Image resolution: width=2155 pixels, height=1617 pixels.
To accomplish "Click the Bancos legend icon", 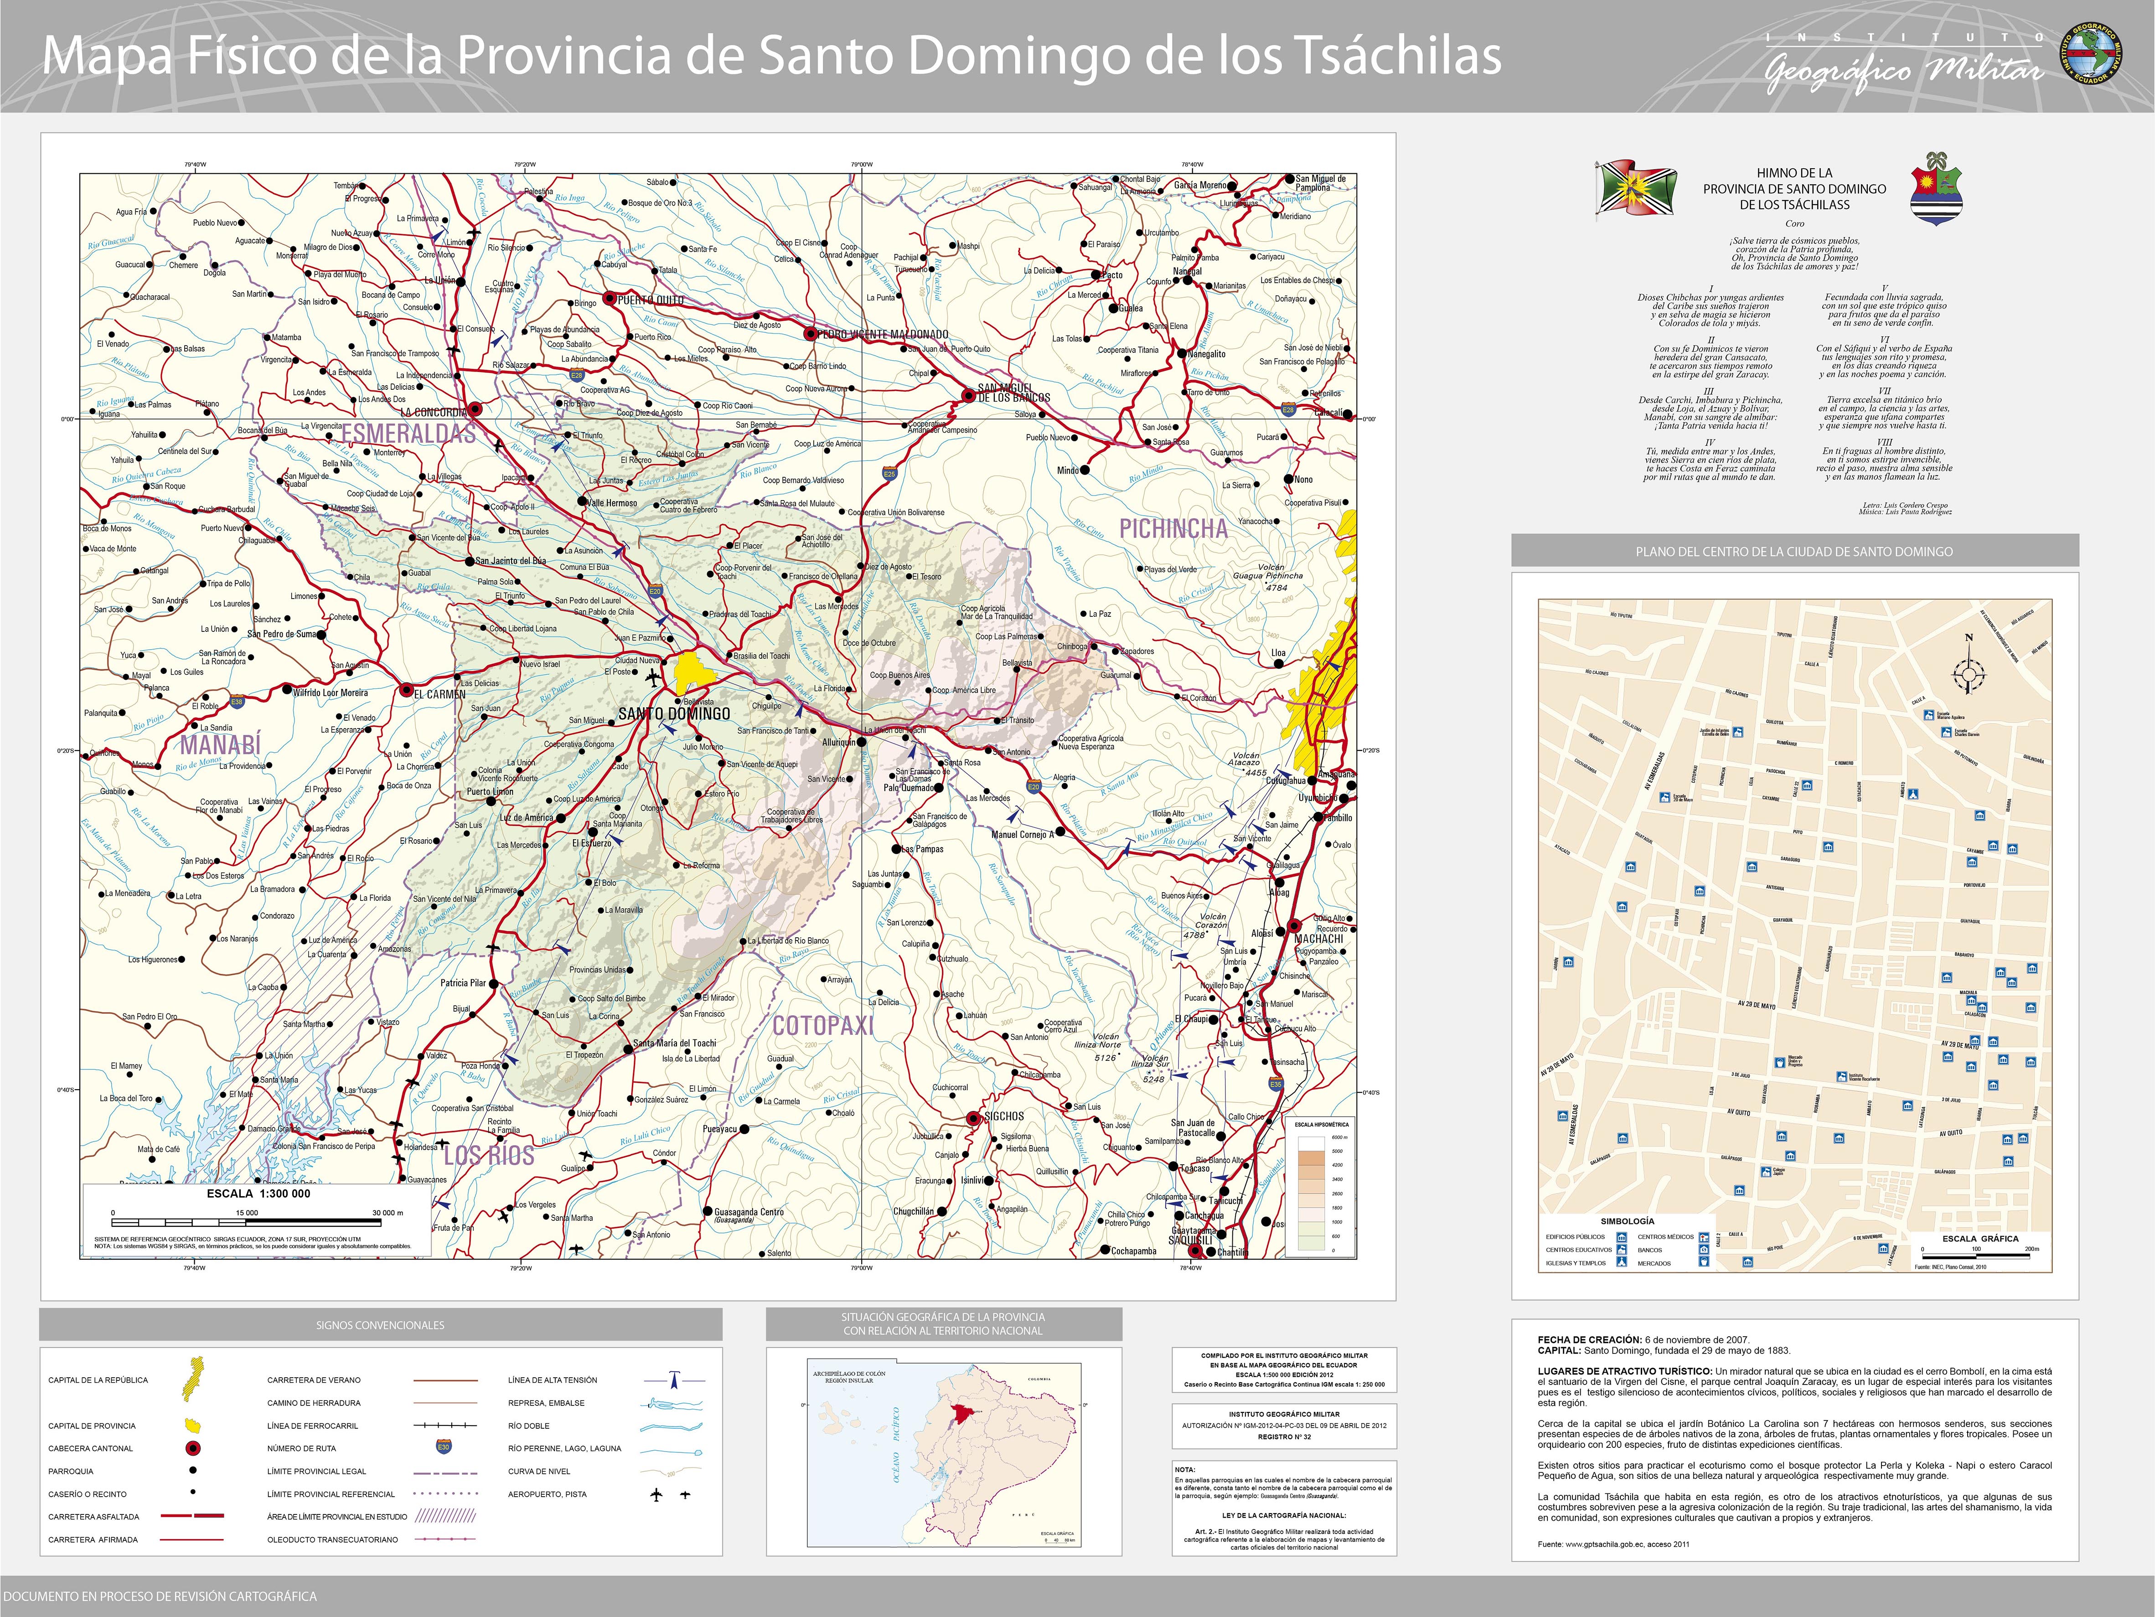I will pyautogui.click(x=1704, y=1250).
